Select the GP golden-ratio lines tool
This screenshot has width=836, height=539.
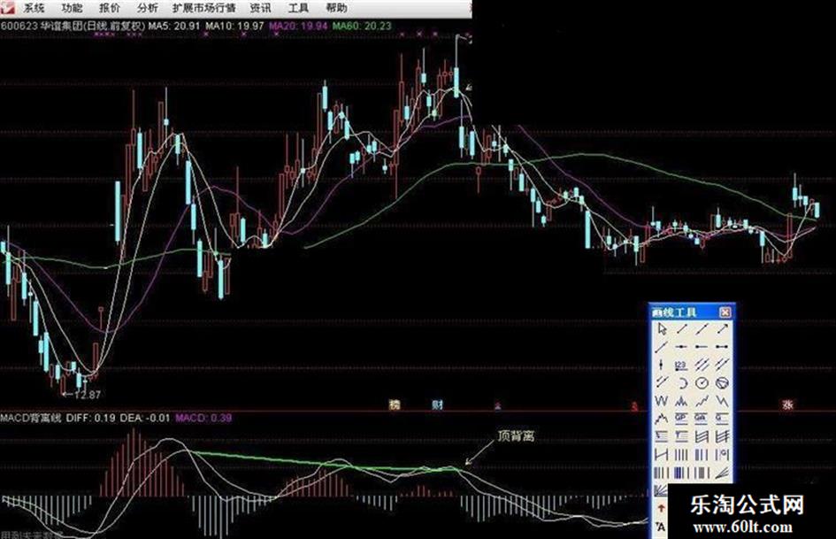(681, 418)
